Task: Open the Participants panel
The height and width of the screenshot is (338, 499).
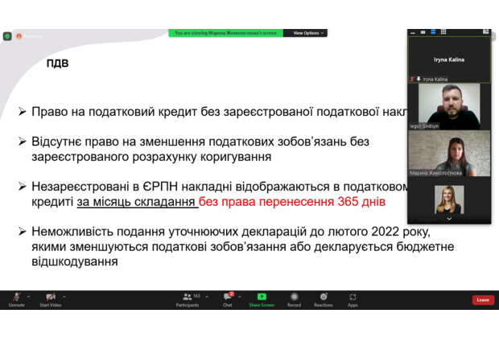Action: (187, 298)
